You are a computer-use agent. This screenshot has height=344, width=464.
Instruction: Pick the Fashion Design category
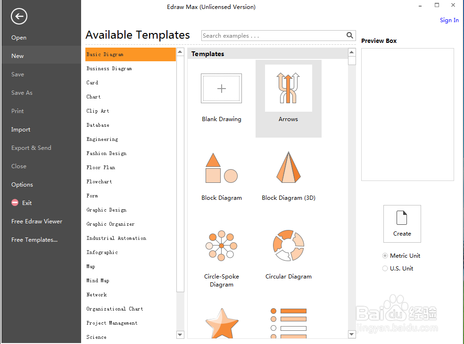[107, 154]
